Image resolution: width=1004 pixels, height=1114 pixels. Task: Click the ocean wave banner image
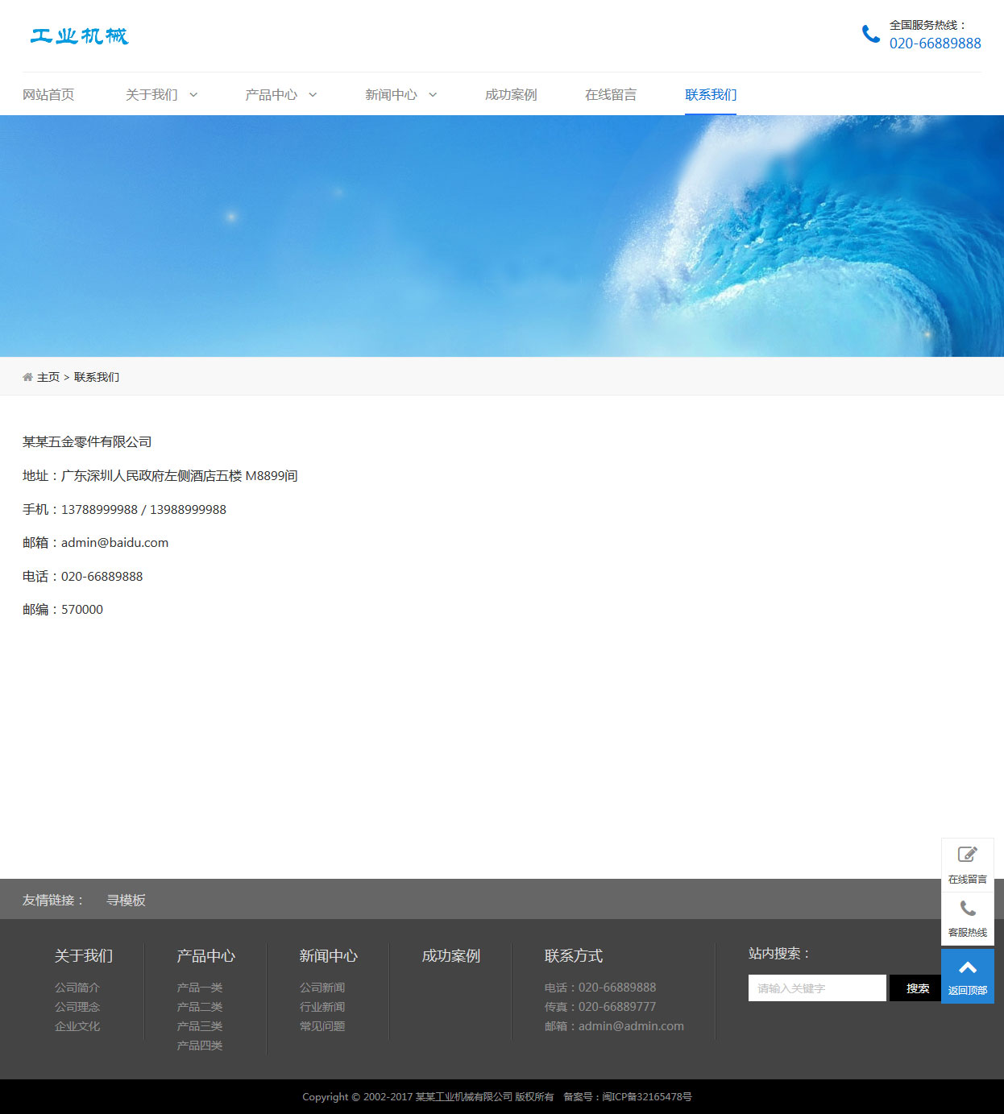point(502,236)
